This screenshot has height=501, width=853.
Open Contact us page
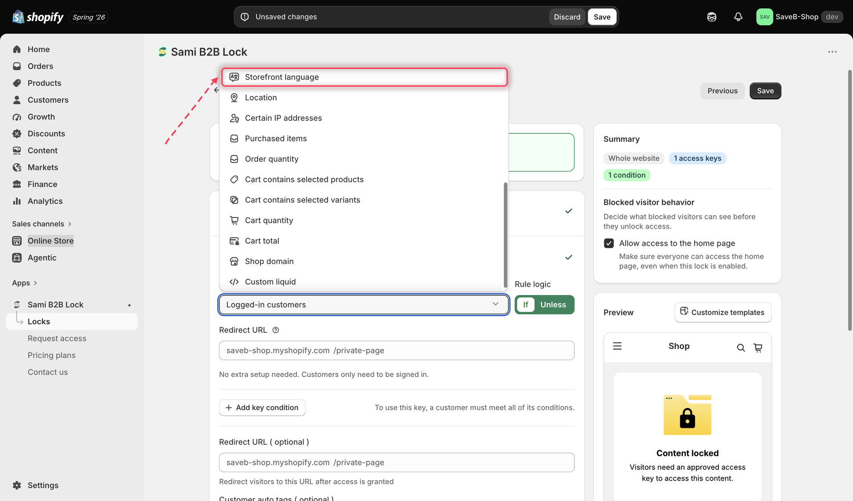[48, 372]
